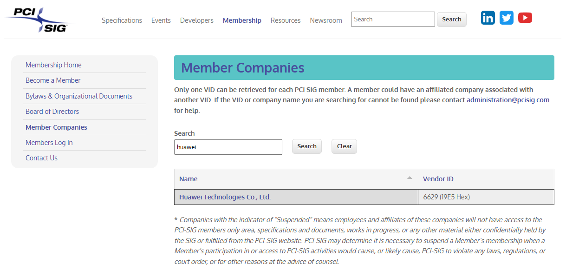Sort table by Vendor ID header

[438, 179]
